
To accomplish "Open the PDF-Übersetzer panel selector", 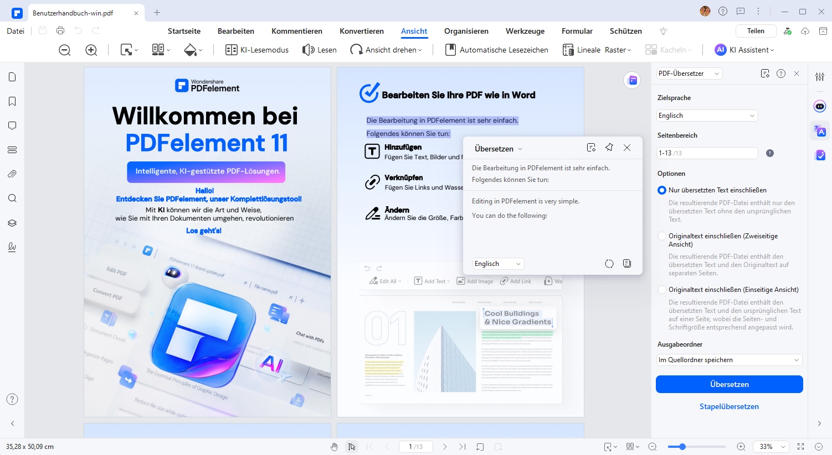I will click(x=689, y=74).
